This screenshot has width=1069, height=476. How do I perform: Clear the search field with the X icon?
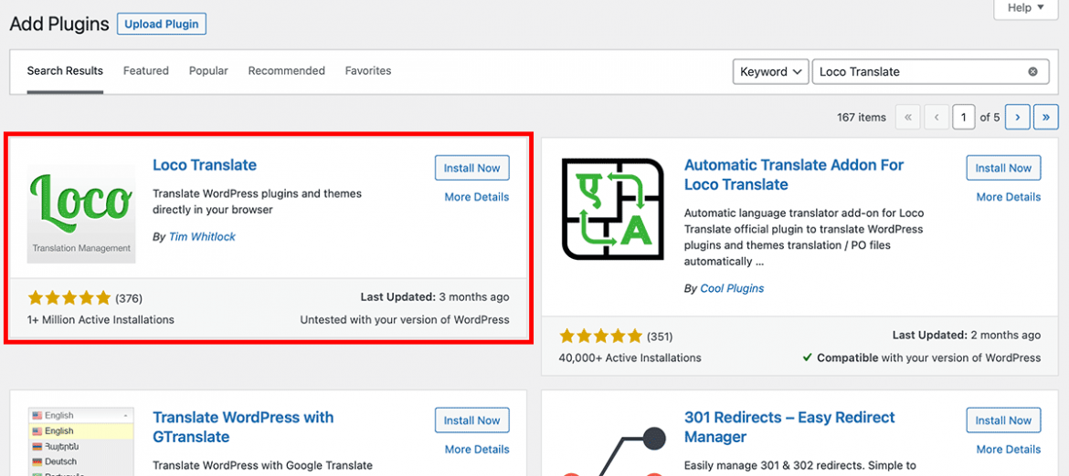pyautogui.click(x=1032, y=72)
